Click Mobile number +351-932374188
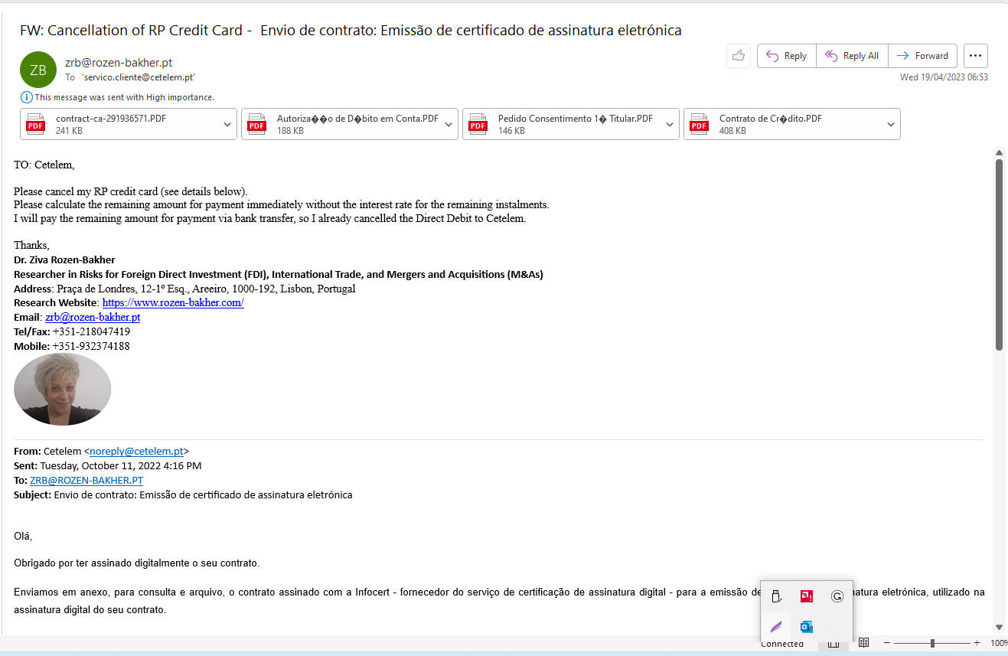This screenshot has width=1008, height=656. click(91, 346)
